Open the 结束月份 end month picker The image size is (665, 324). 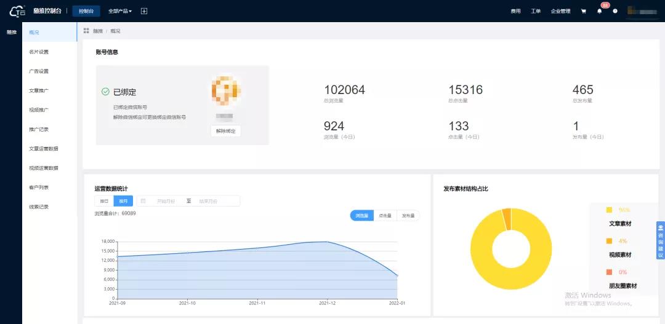click(x=208, y=201)
